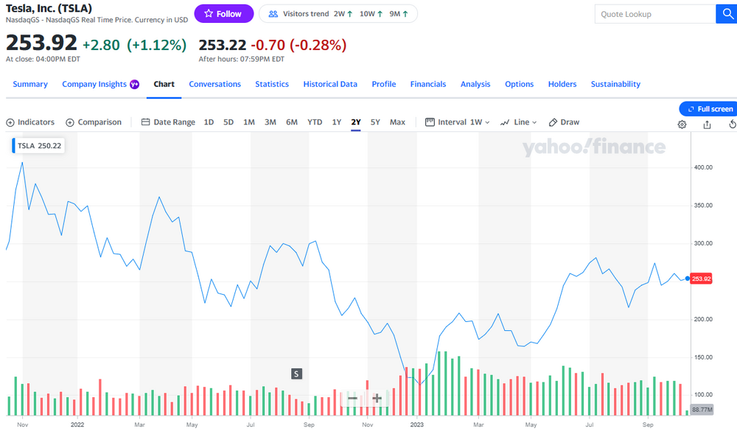Click the quote lookup search icon
The image size is (737, 434).
point(726,14)
